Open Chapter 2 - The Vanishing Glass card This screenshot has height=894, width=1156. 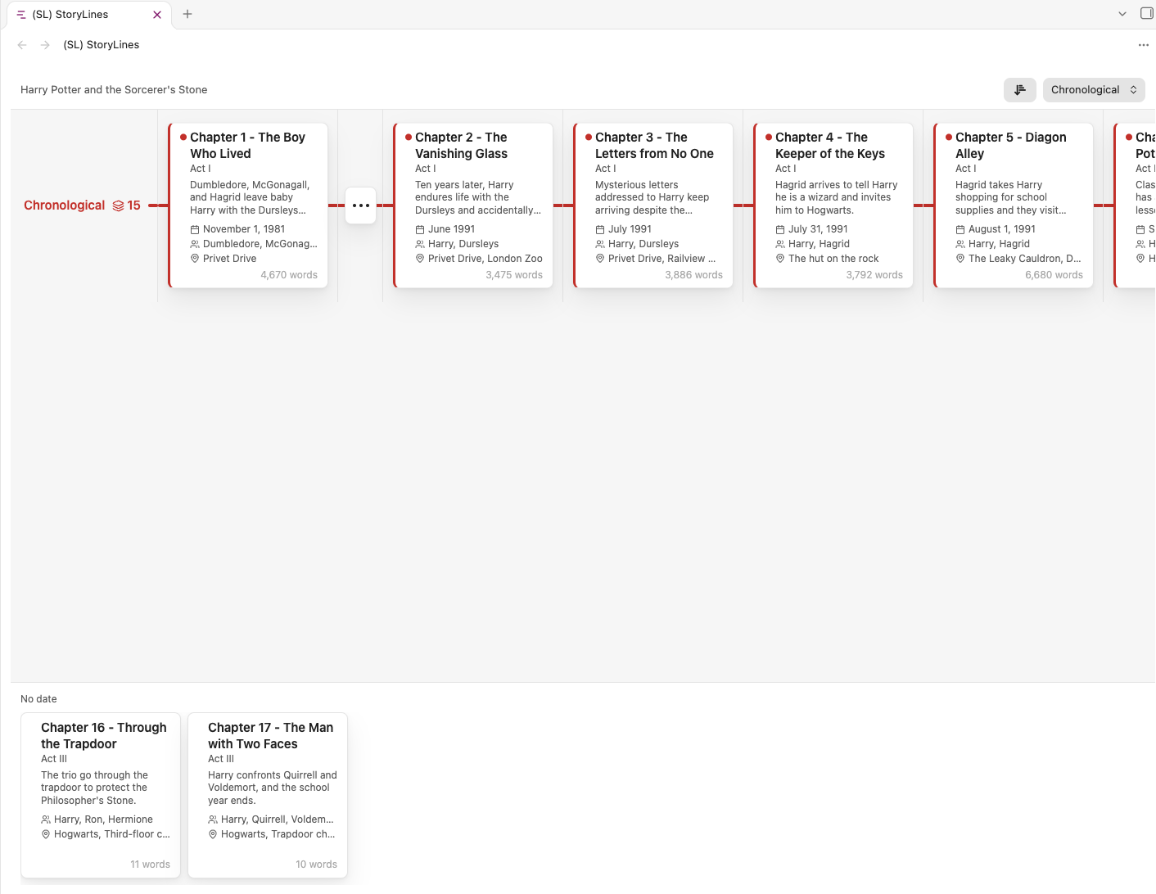click(x=473, y=205)
